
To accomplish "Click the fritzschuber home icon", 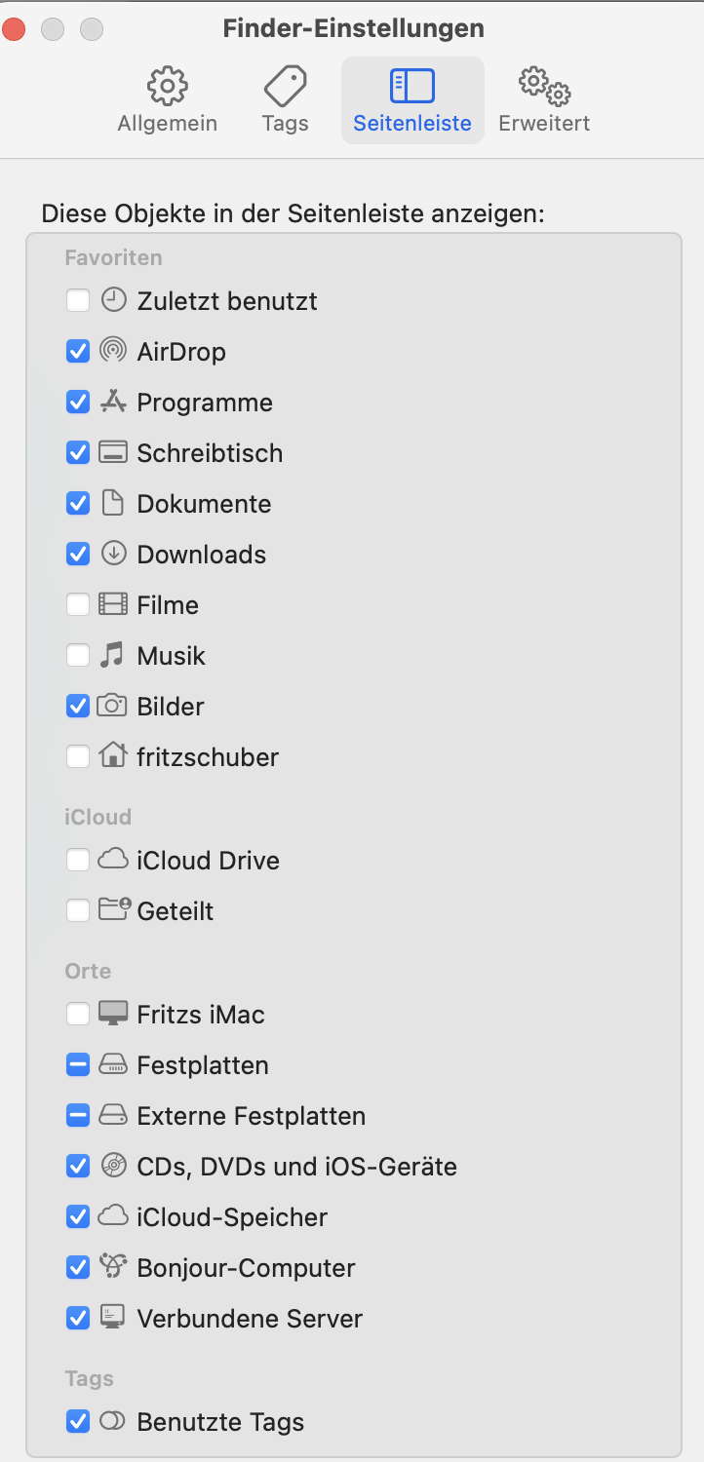I will (x=113, y=756).
